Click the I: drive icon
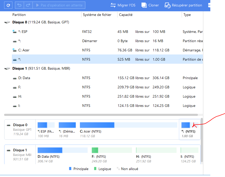The width and height of the screenshot is (225, 177). [15, 106]
